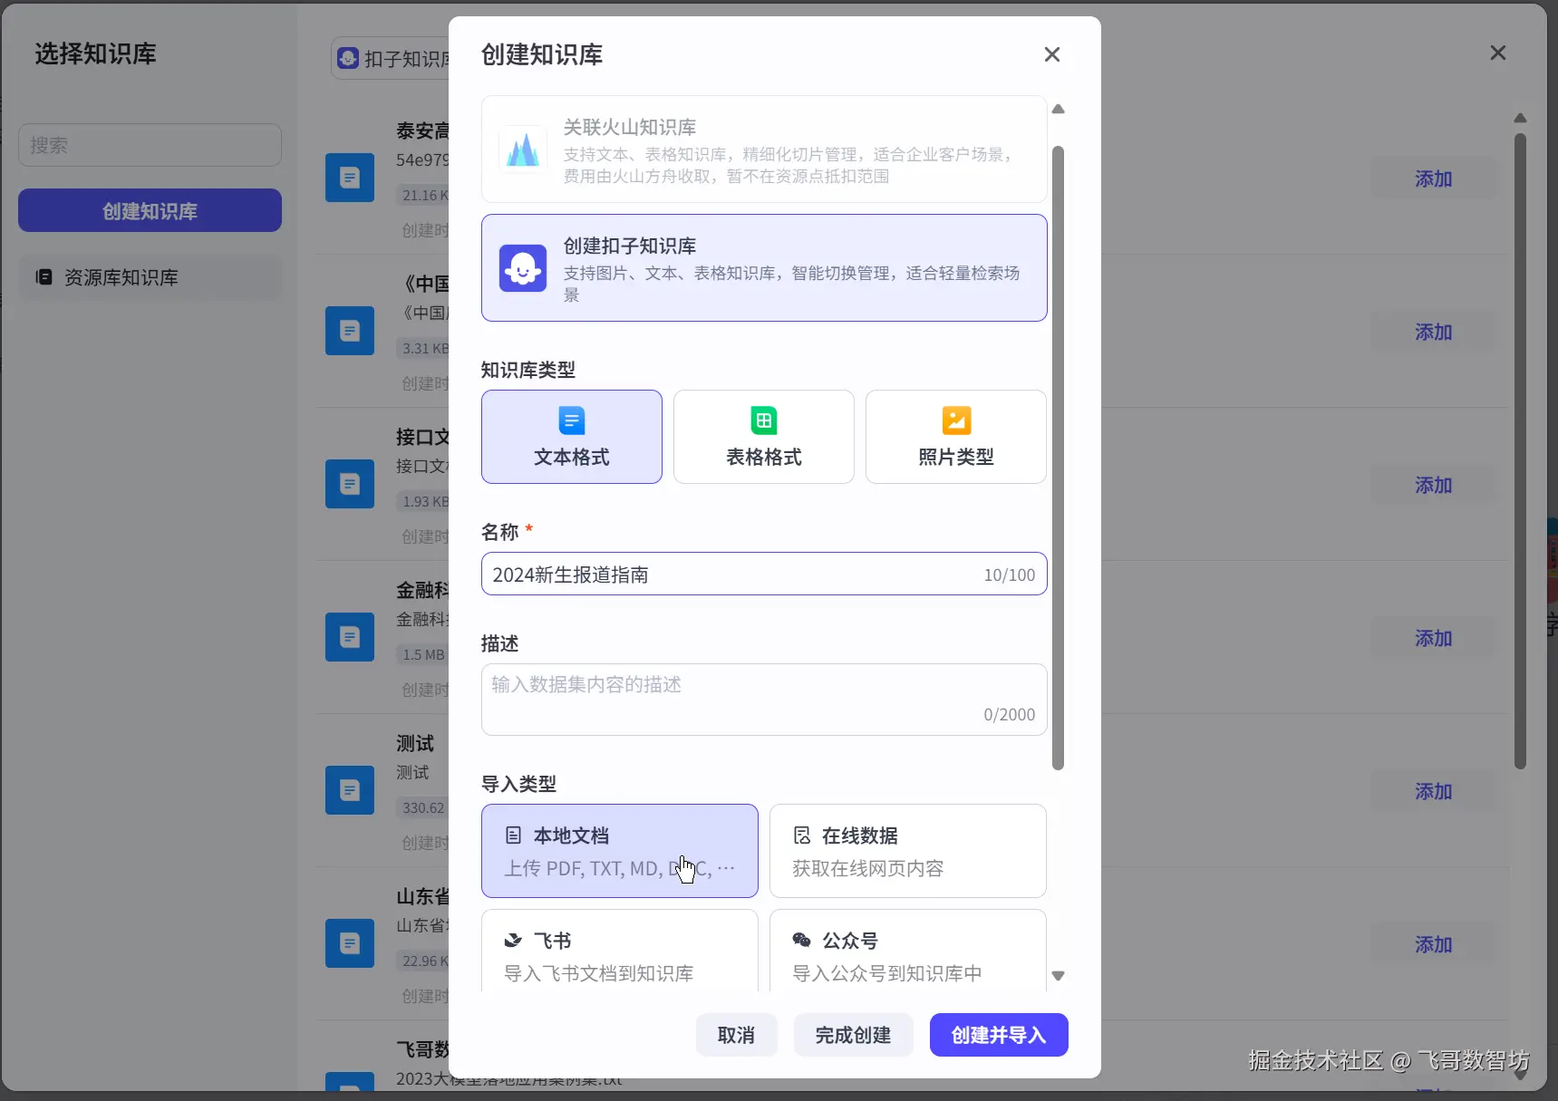Click the 取消 button
Viewport: 1558px width, 1101px height.
click(736, 1035)
